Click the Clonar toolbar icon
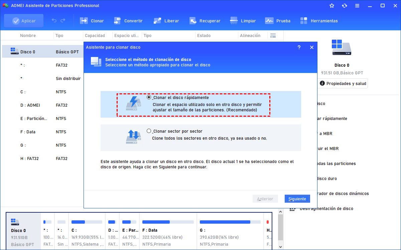The image size is (401, 250). click(84, 21)
